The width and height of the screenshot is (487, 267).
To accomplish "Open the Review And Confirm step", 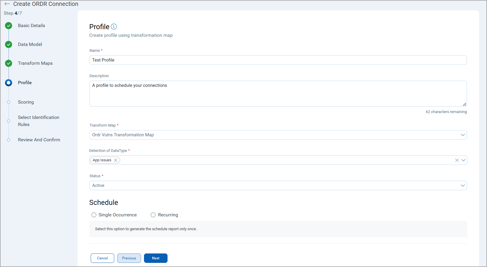I will click(39, 140).
